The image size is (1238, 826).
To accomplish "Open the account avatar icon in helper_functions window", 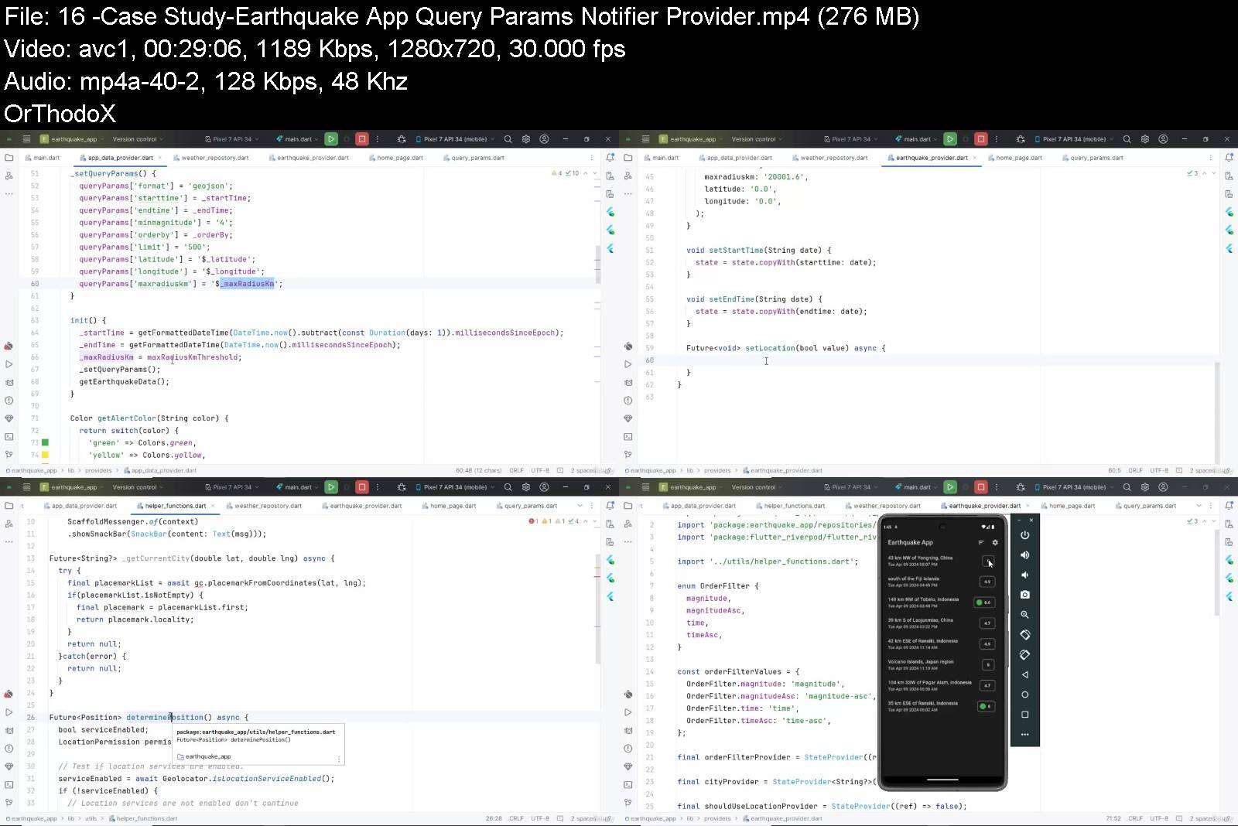I will click(x=544, y=487).
